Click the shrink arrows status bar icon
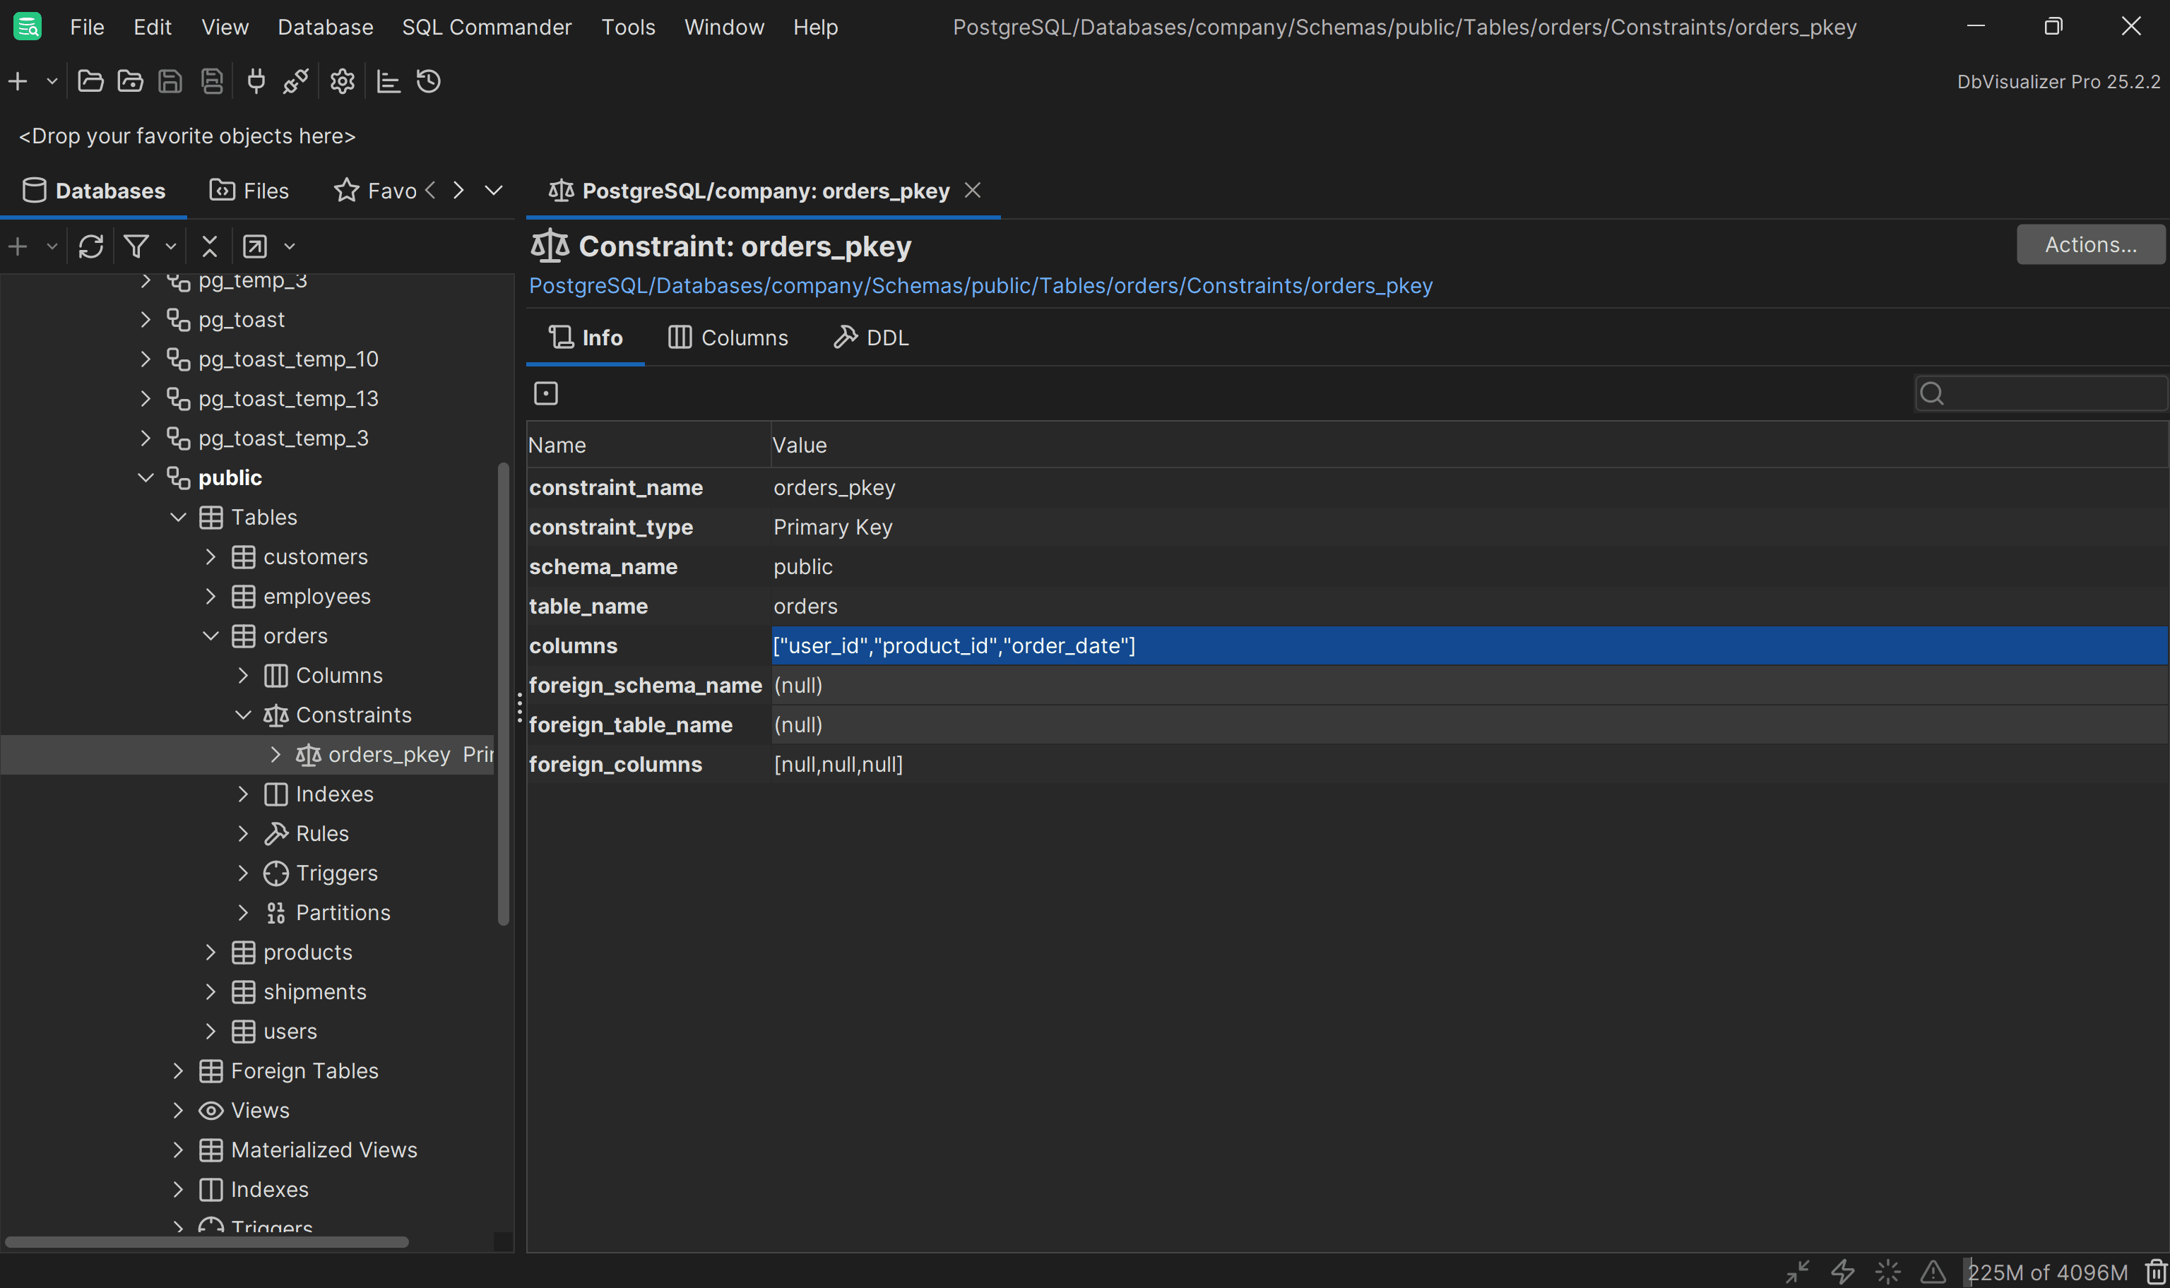This screenshot has width=2170, height=1288. pos(1798,1272)
